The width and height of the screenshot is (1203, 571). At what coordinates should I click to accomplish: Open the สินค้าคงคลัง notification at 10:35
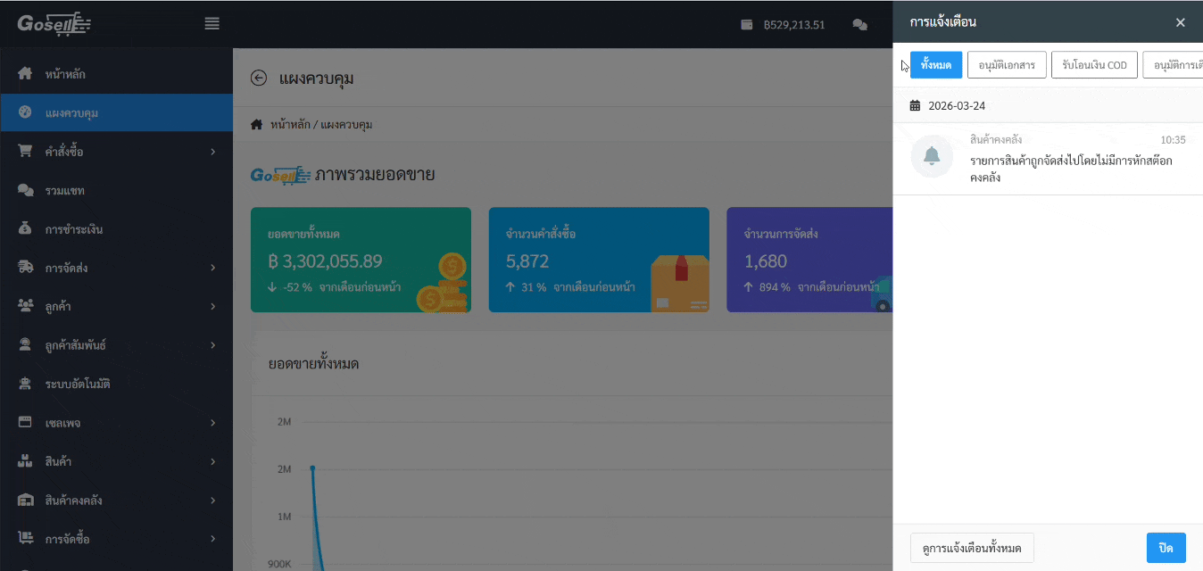[1071, 161]
